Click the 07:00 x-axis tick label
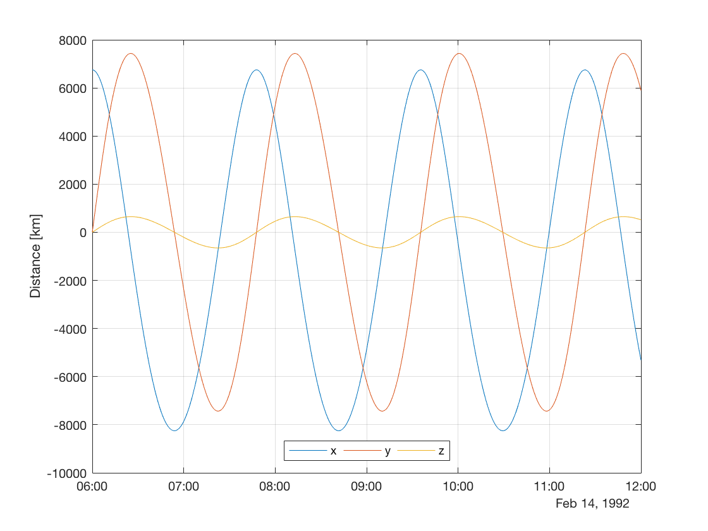Screen dimensions: 708x531 [x=183, y=487]
